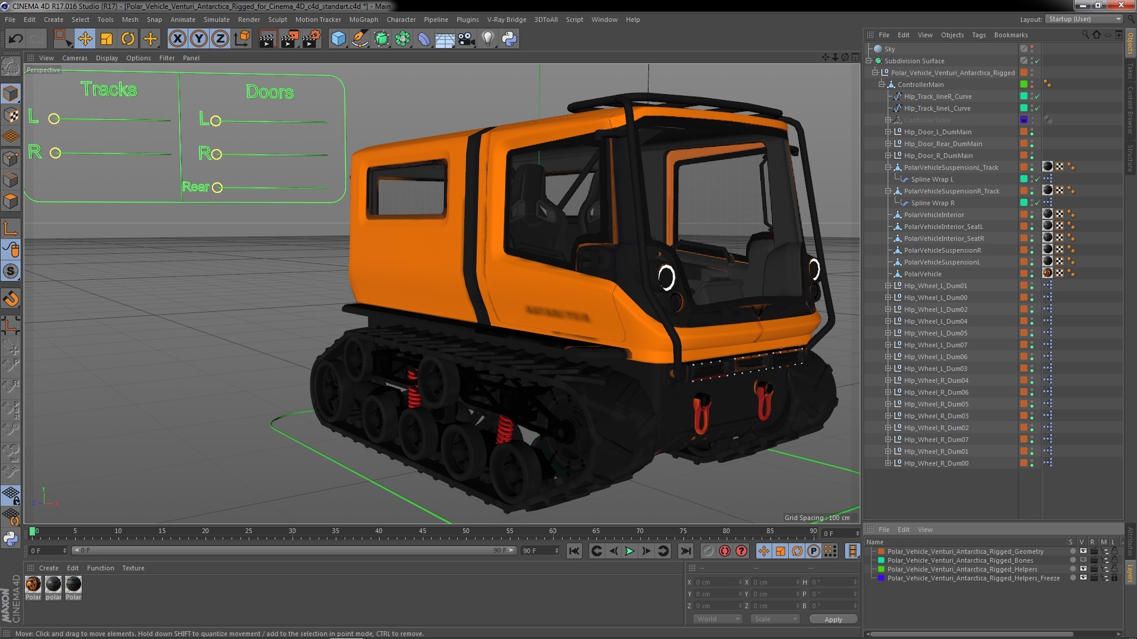Add a Floor environment object

pos(445,39)
